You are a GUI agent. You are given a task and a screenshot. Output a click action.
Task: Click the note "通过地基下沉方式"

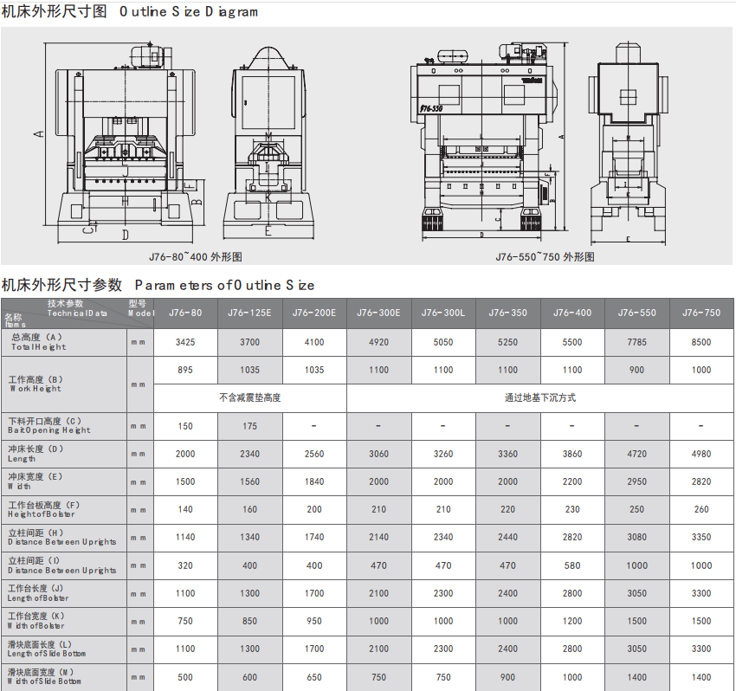[539, 397]
